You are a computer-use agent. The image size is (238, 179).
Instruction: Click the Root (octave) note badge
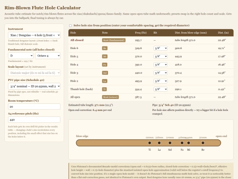point(110,97)
